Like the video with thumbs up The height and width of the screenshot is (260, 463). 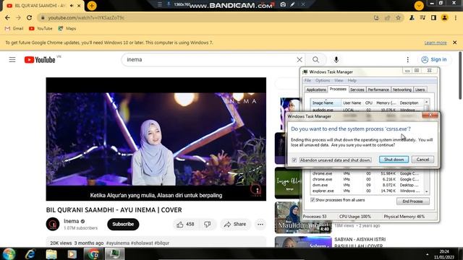pos(185,225)
